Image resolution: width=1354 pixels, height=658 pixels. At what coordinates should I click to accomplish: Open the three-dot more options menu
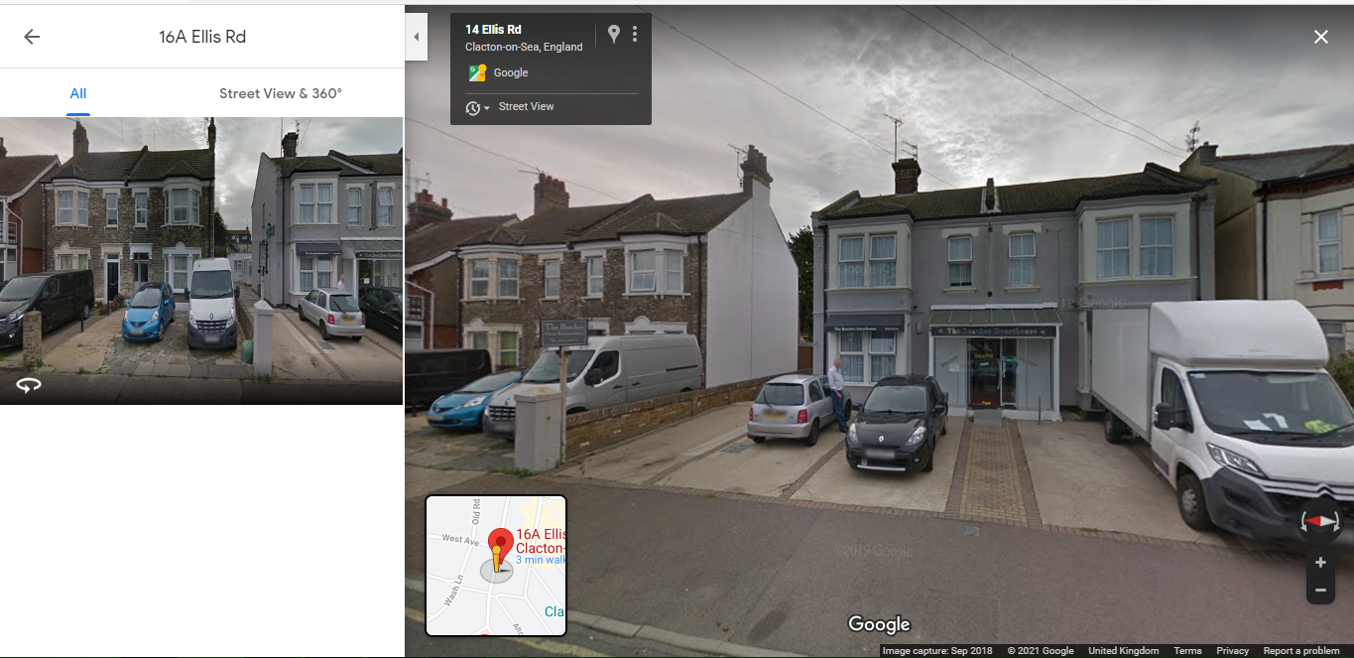pyautogui.click(x=635, y=35)
